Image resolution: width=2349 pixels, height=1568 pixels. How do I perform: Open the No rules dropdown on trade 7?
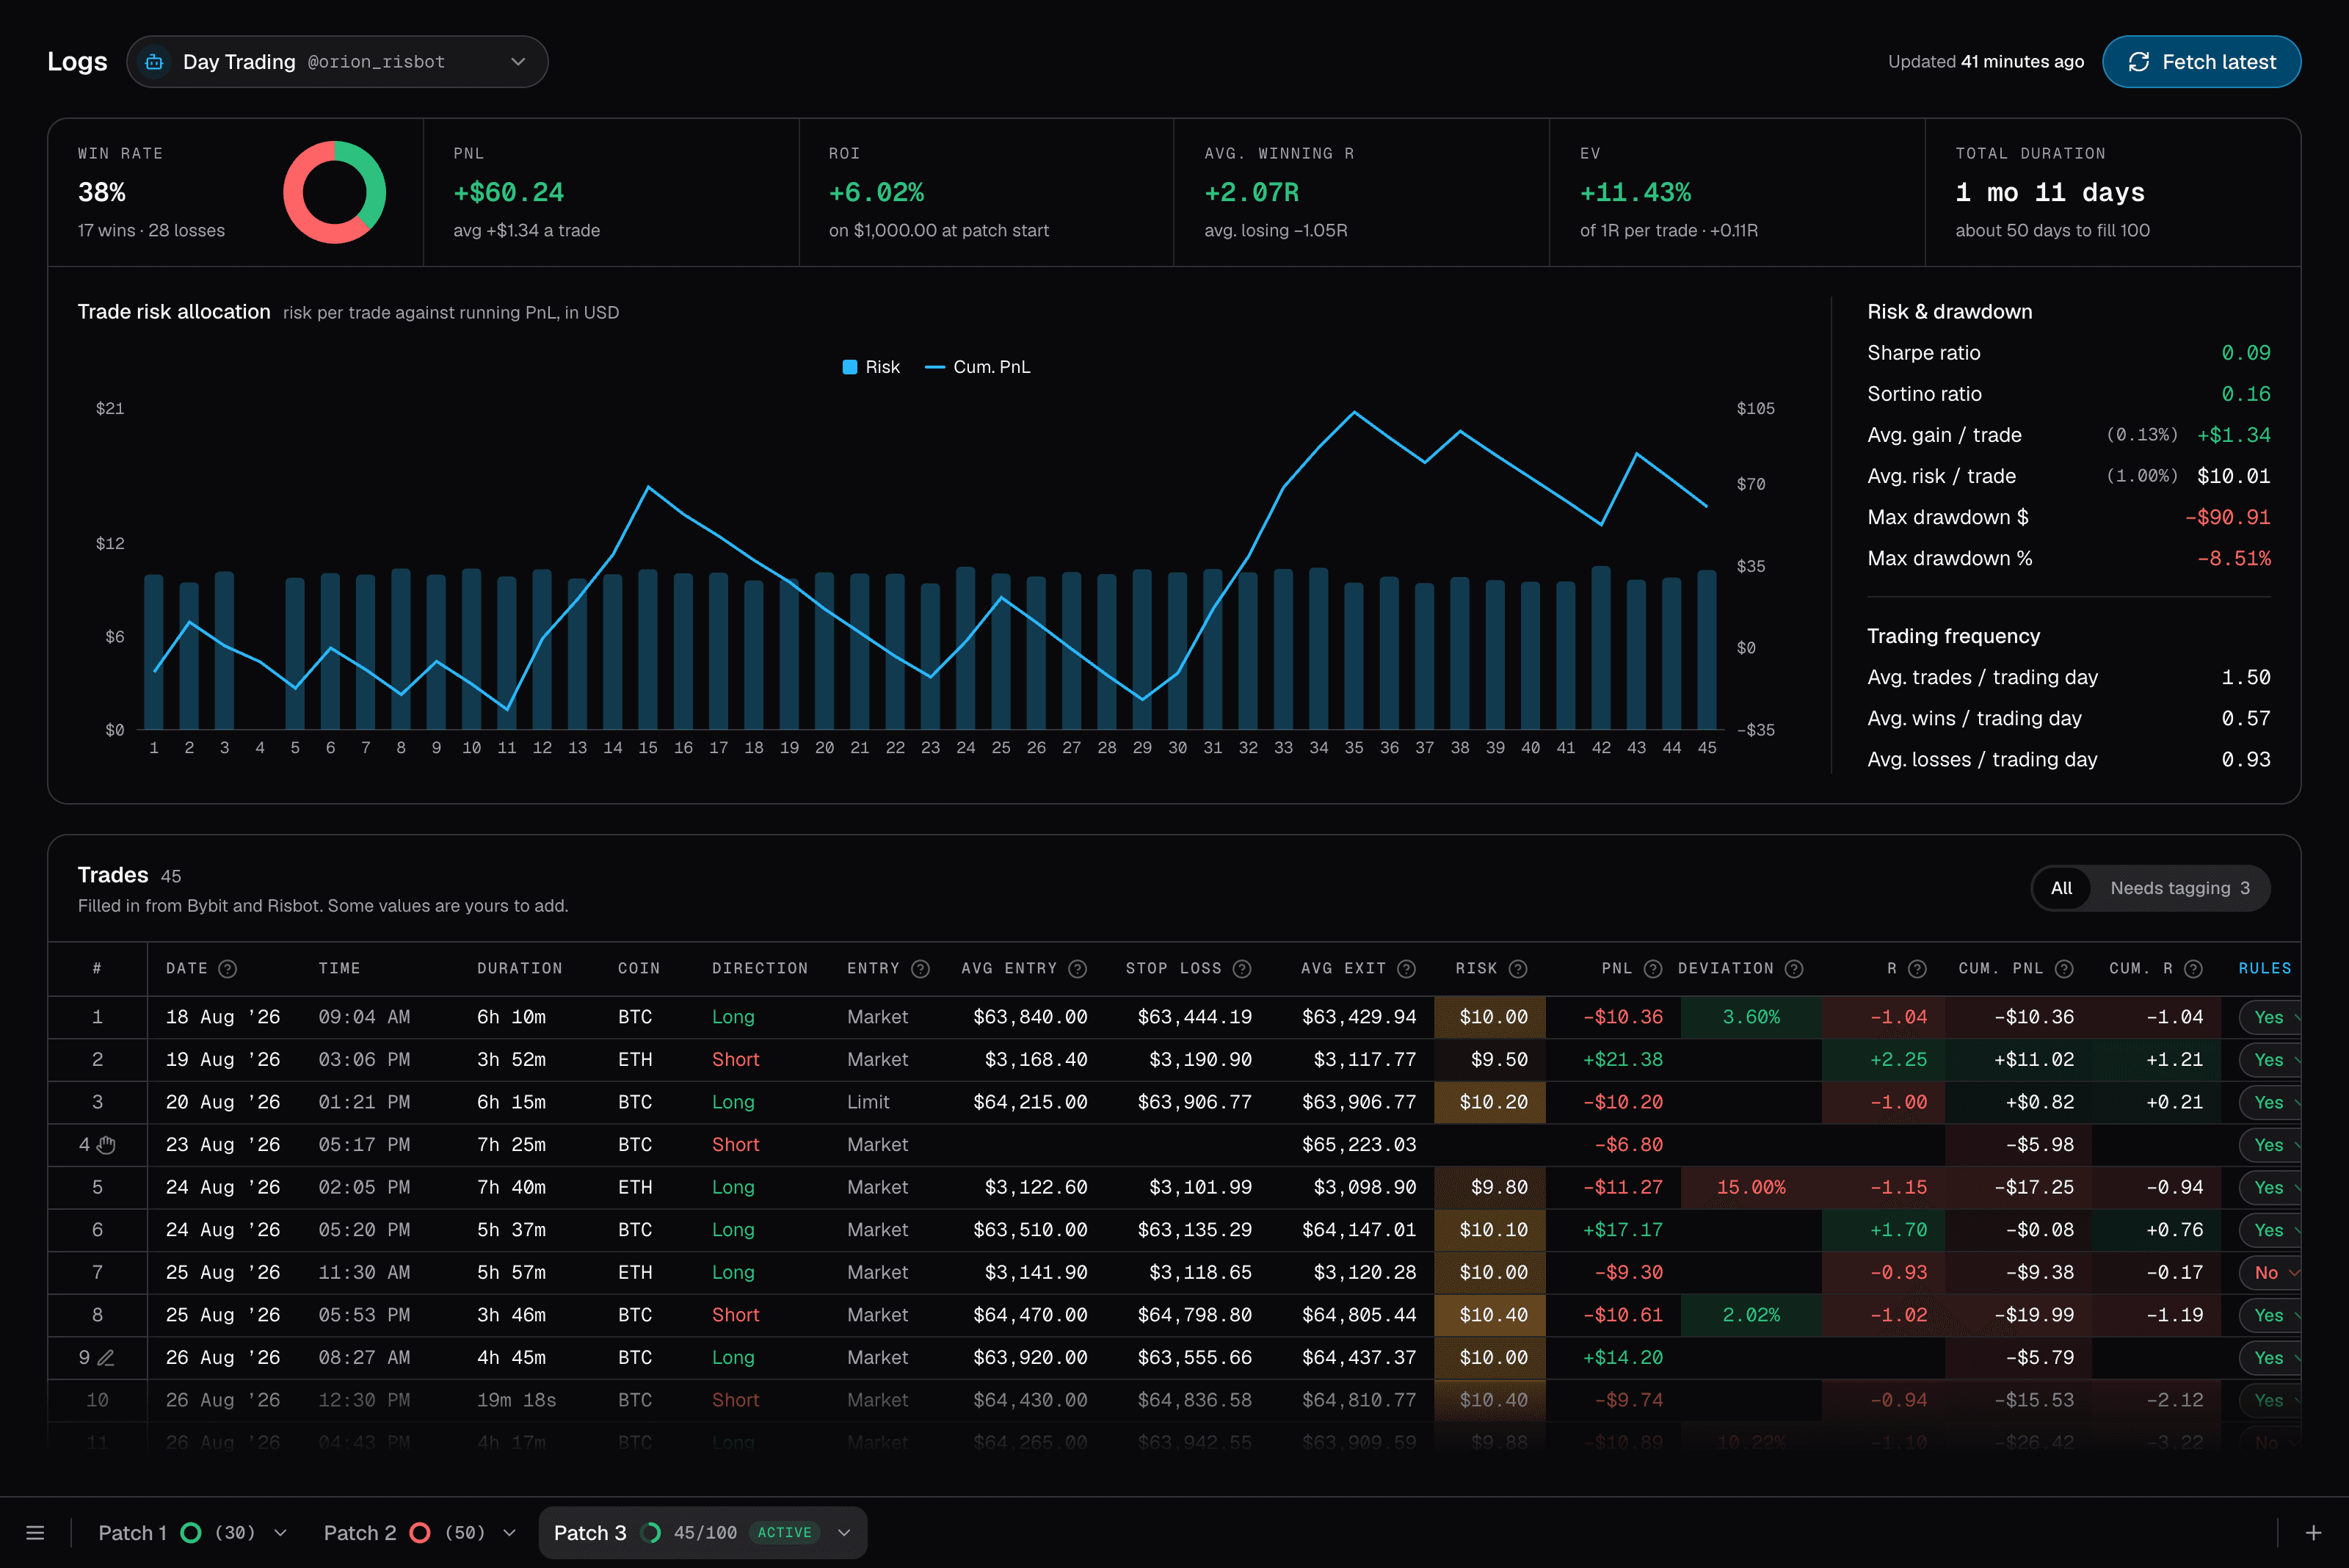(2270, 1273)
